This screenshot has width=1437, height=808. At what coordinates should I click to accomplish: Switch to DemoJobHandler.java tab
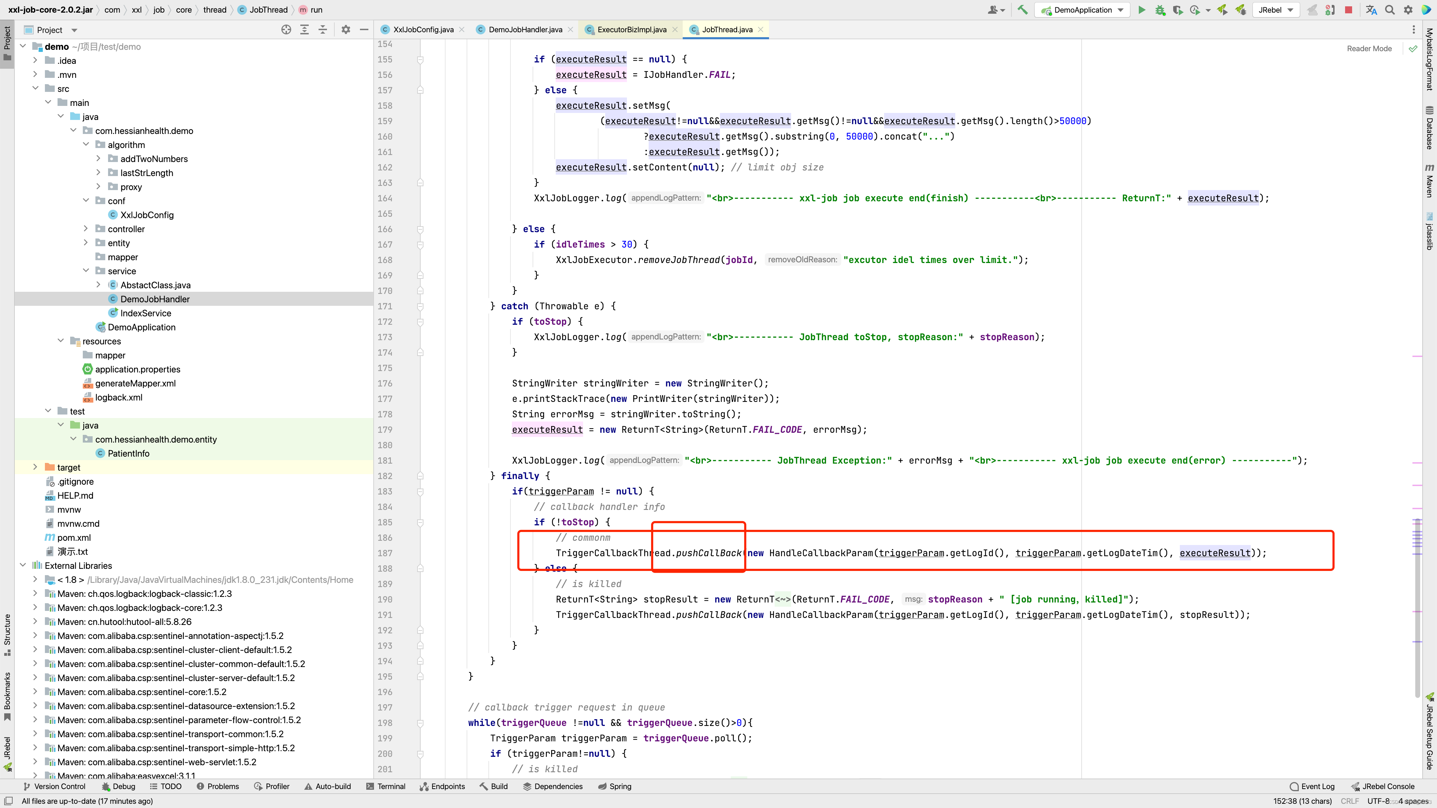pyautogui.click(x=525, y=29)
